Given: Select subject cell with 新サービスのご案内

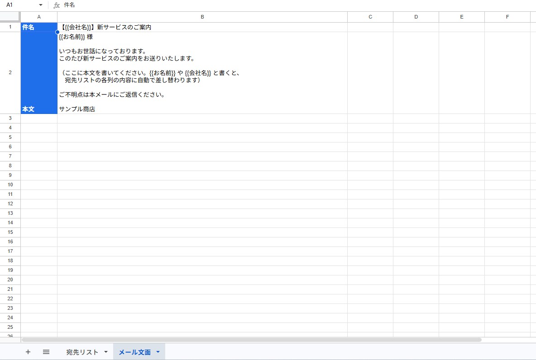Looking at the screenshot, I should pos(202,27).
